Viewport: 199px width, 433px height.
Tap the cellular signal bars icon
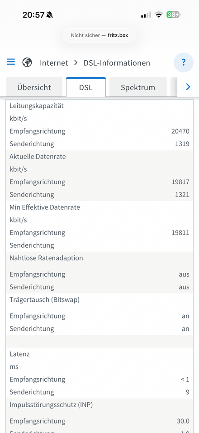click(x=146, y=14)
